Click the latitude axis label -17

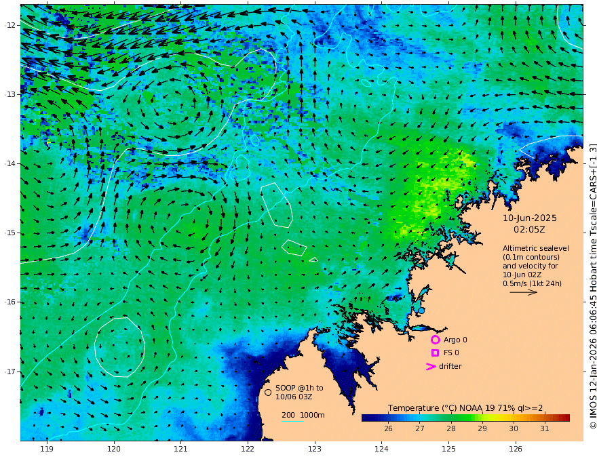(10, 372)
